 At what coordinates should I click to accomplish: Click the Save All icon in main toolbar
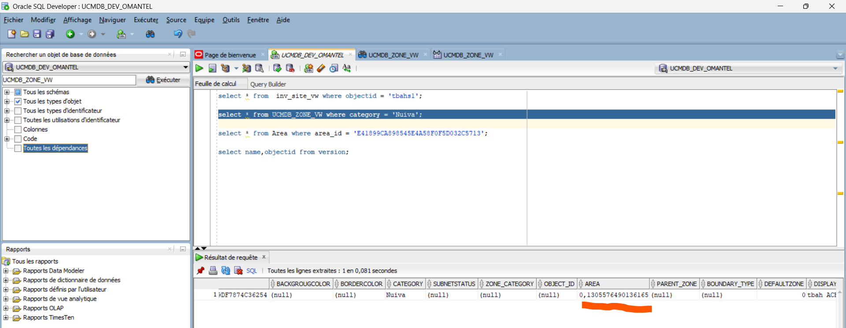coord(50,34)
